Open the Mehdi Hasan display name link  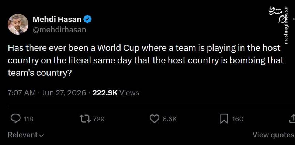57,19
